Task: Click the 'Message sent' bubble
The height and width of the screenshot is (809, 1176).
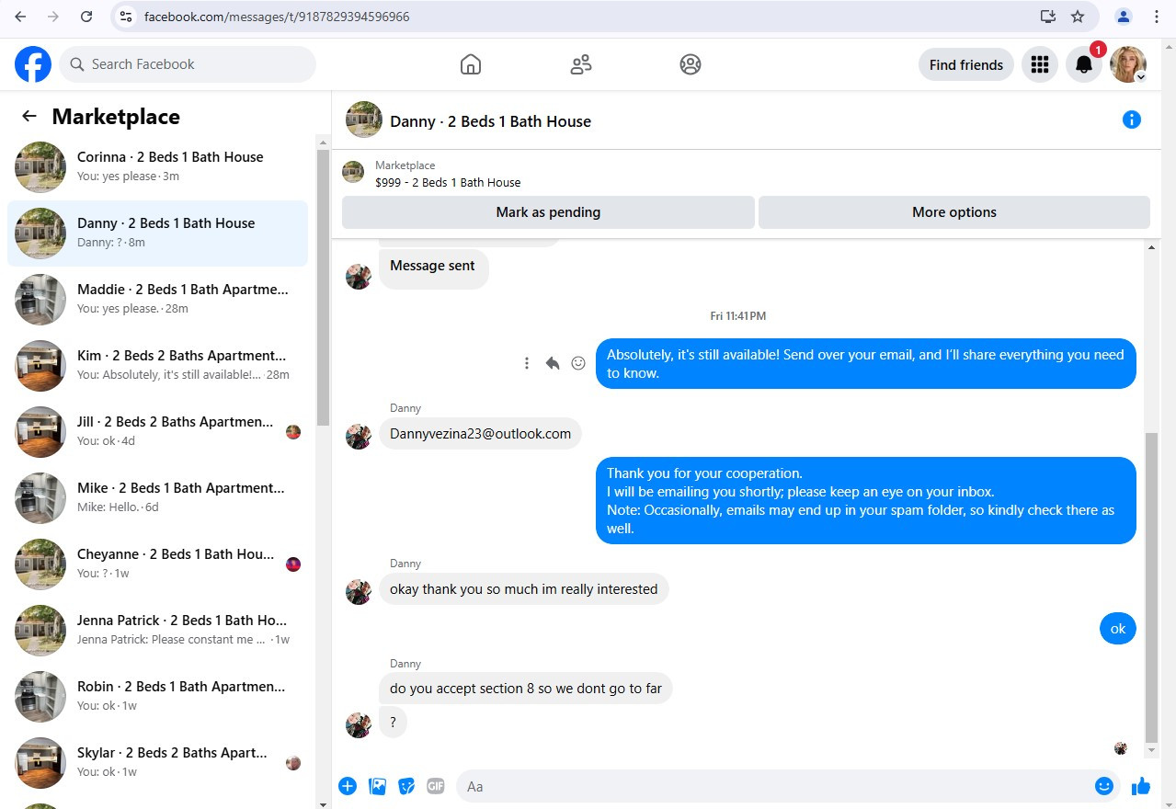Action: (x=433, y=268)
